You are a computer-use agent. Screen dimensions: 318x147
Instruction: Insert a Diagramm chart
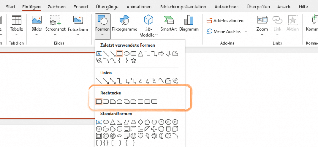(189, 24)
